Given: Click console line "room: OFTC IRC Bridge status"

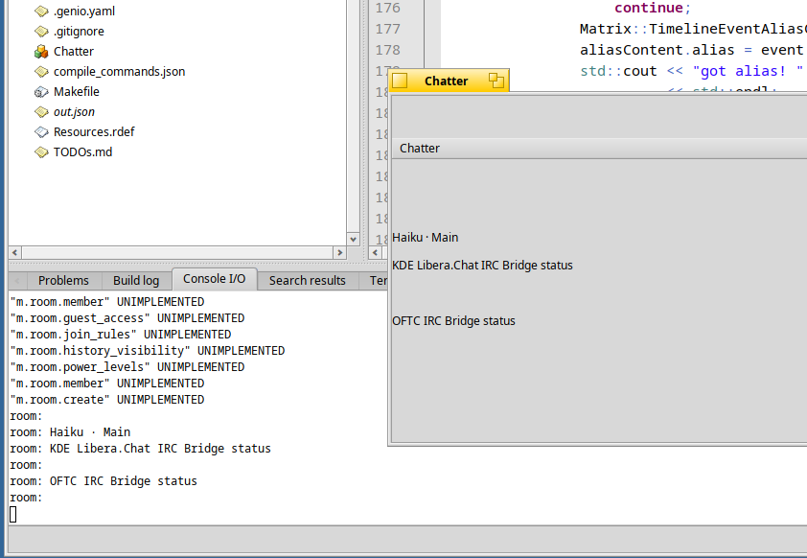Looking at the screenshot, I should (104, 480).
